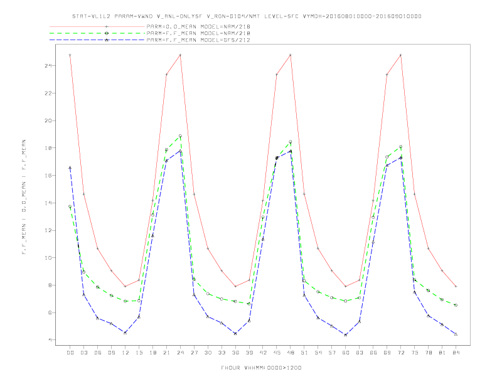Click x-axis tick label 72
497x384 pixels.
click(400, 353)
